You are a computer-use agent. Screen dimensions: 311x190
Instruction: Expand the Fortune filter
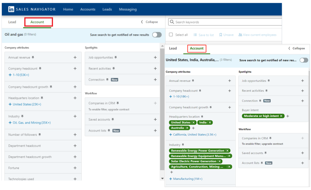(75, 168)
